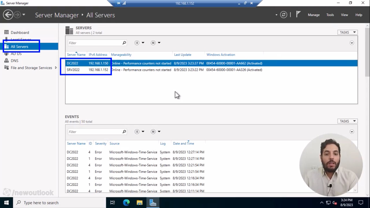Sort servers by Last Update column
The image size is (370, 208).
[x=183, y=55]
